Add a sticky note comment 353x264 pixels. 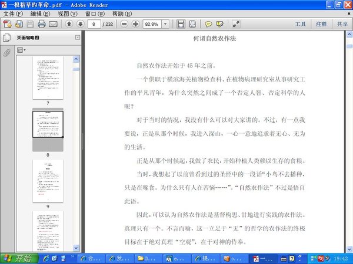(208, 24)
